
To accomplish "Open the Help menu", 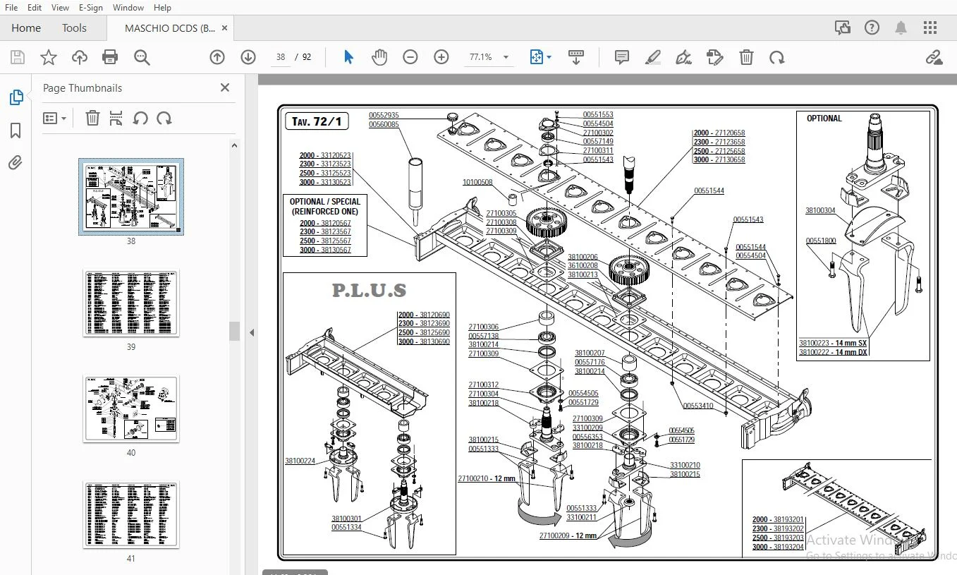I will [162, 8].
